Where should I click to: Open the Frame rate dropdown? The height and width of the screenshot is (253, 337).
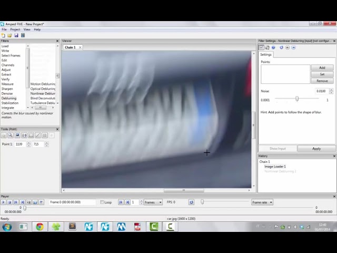(262, 202)
